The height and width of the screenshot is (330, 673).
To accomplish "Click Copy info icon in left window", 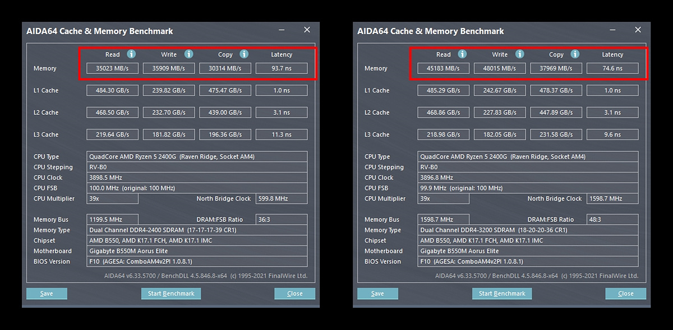I will click(x=244, y=54).
